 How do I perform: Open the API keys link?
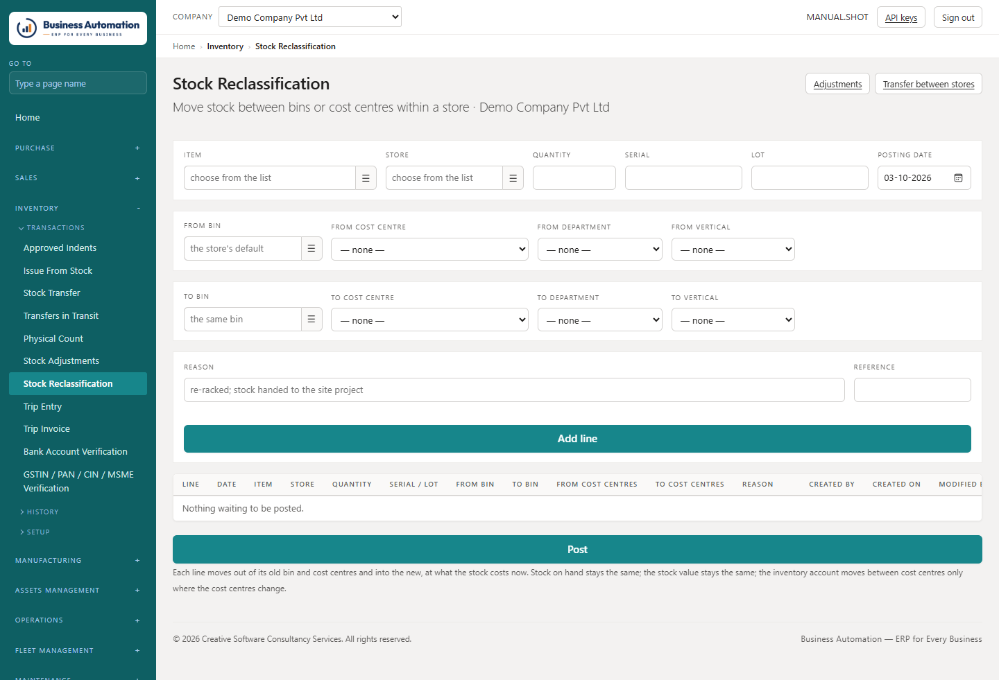(x=901, y=17)
